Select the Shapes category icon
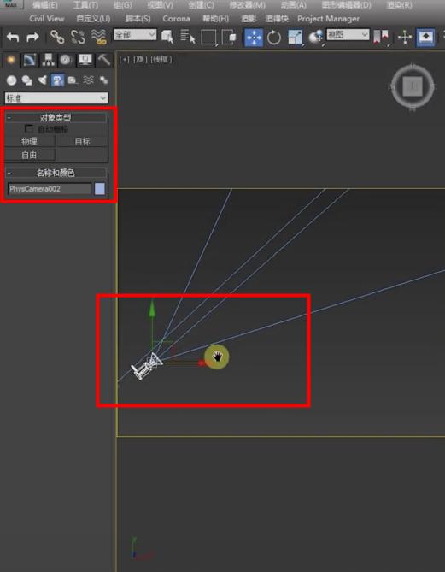445x572 pixels. 26,80
